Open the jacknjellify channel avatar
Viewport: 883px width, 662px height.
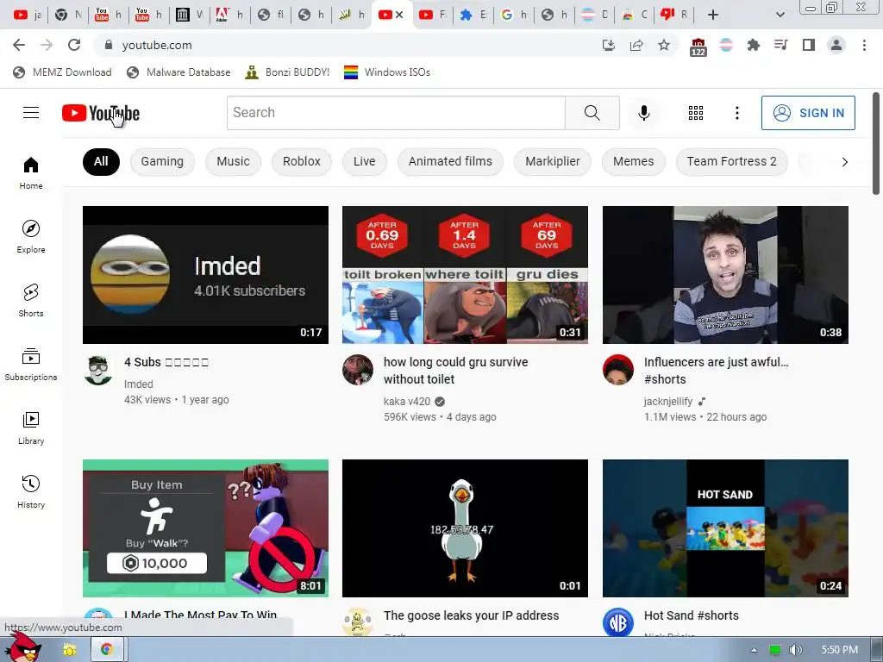coord(617,370)
